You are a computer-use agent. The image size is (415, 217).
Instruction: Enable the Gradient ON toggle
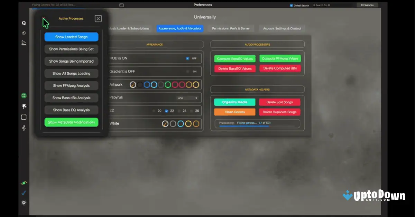coord(187,72)
